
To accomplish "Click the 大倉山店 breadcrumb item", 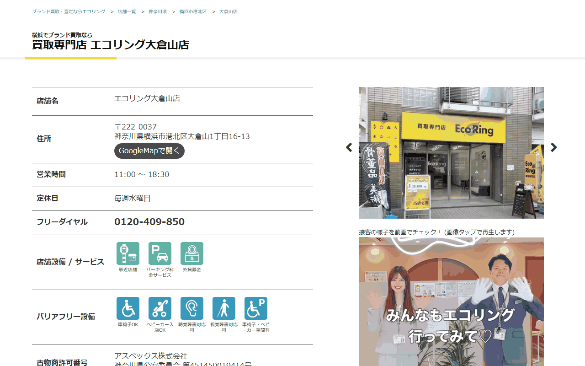I will [229, 11].
